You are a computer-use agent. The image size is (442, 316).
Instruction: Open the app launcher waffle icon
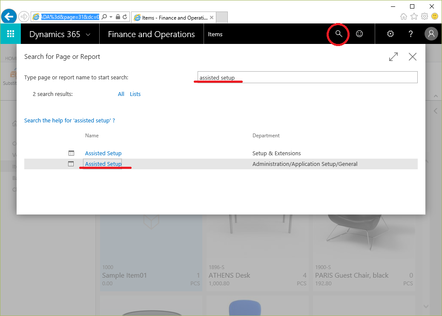pyautogui.click(x=10, y=34)
